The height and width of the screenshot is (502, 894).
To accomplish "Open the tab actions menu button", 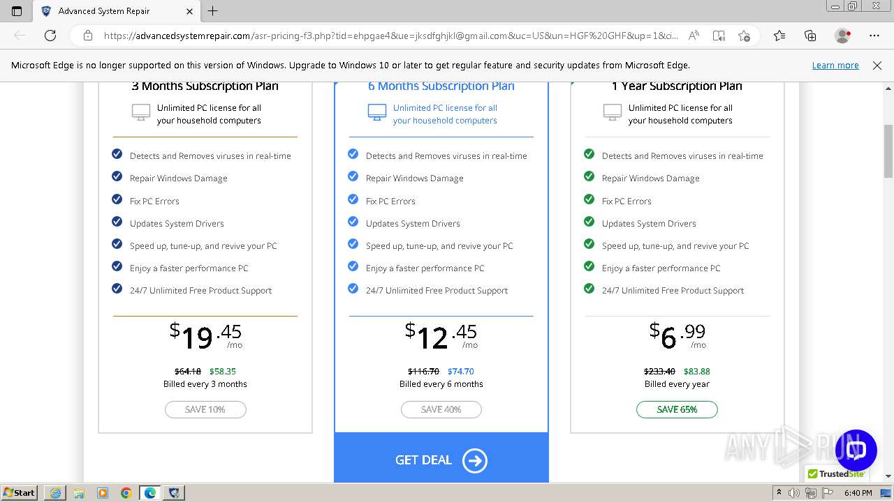I will click(x=17, y=11).
